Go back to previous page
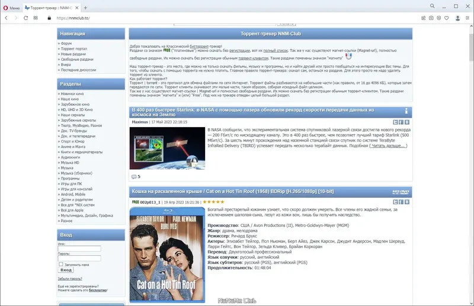 6,18
